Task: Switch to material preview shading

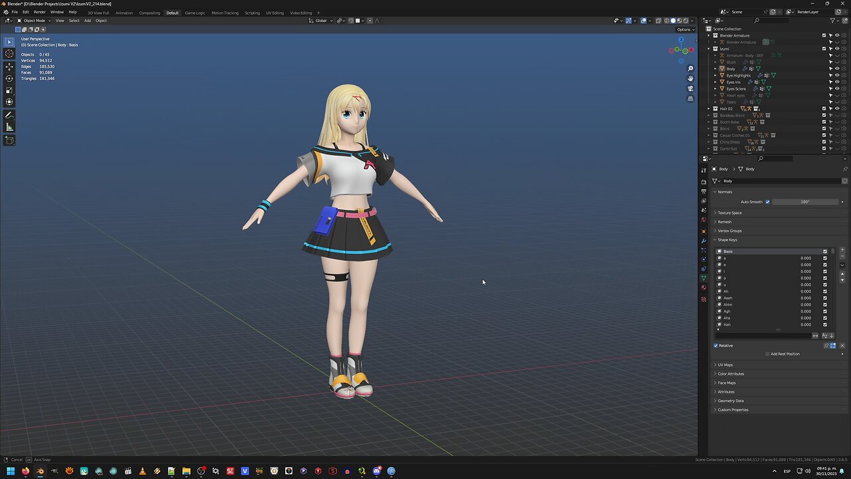Action: pos(679,21)
